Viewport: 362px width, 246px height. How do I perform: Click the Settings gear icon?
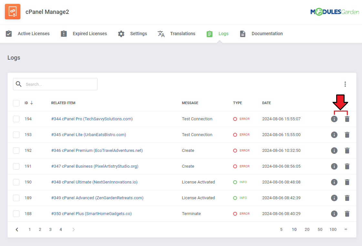[x=121, y=34]
